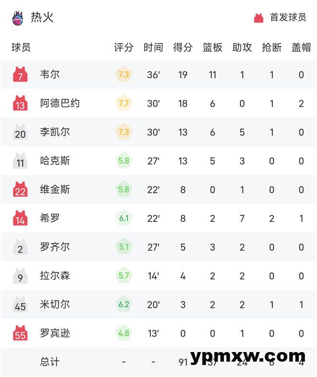This screenshot has width=317, height=377.
Task: Select the 助攻 column header
Action: (242, 48)
